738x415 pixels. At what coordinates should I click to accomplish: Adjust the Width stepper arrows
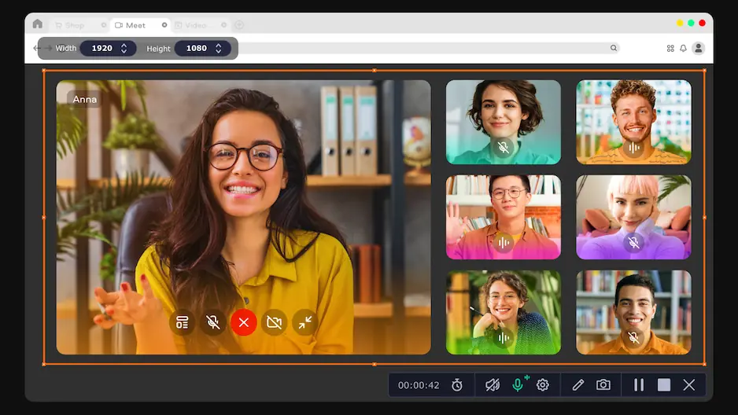[124, 48]
